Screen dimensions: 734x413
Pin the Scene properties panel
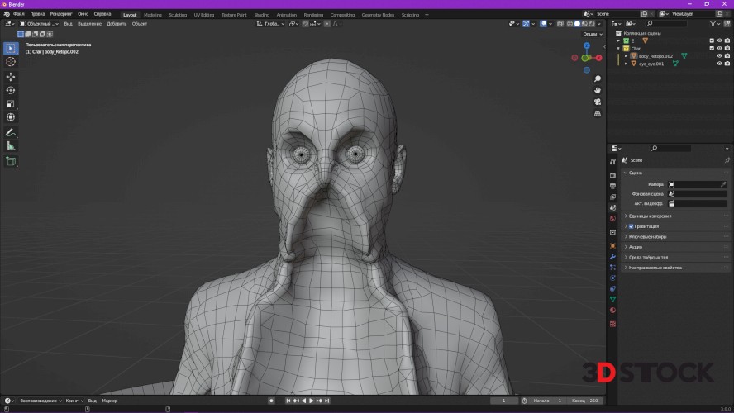pos(727,160)
